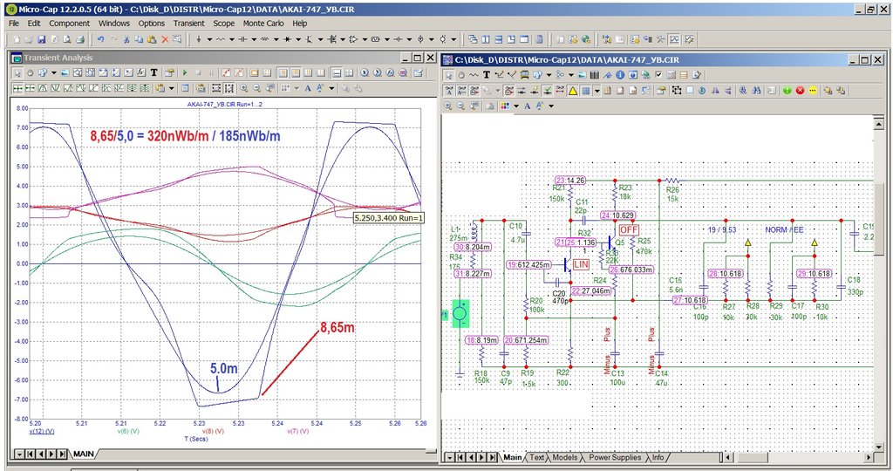Switch to the Power Supplies tab
893x471 pixels.
point(615,457)
